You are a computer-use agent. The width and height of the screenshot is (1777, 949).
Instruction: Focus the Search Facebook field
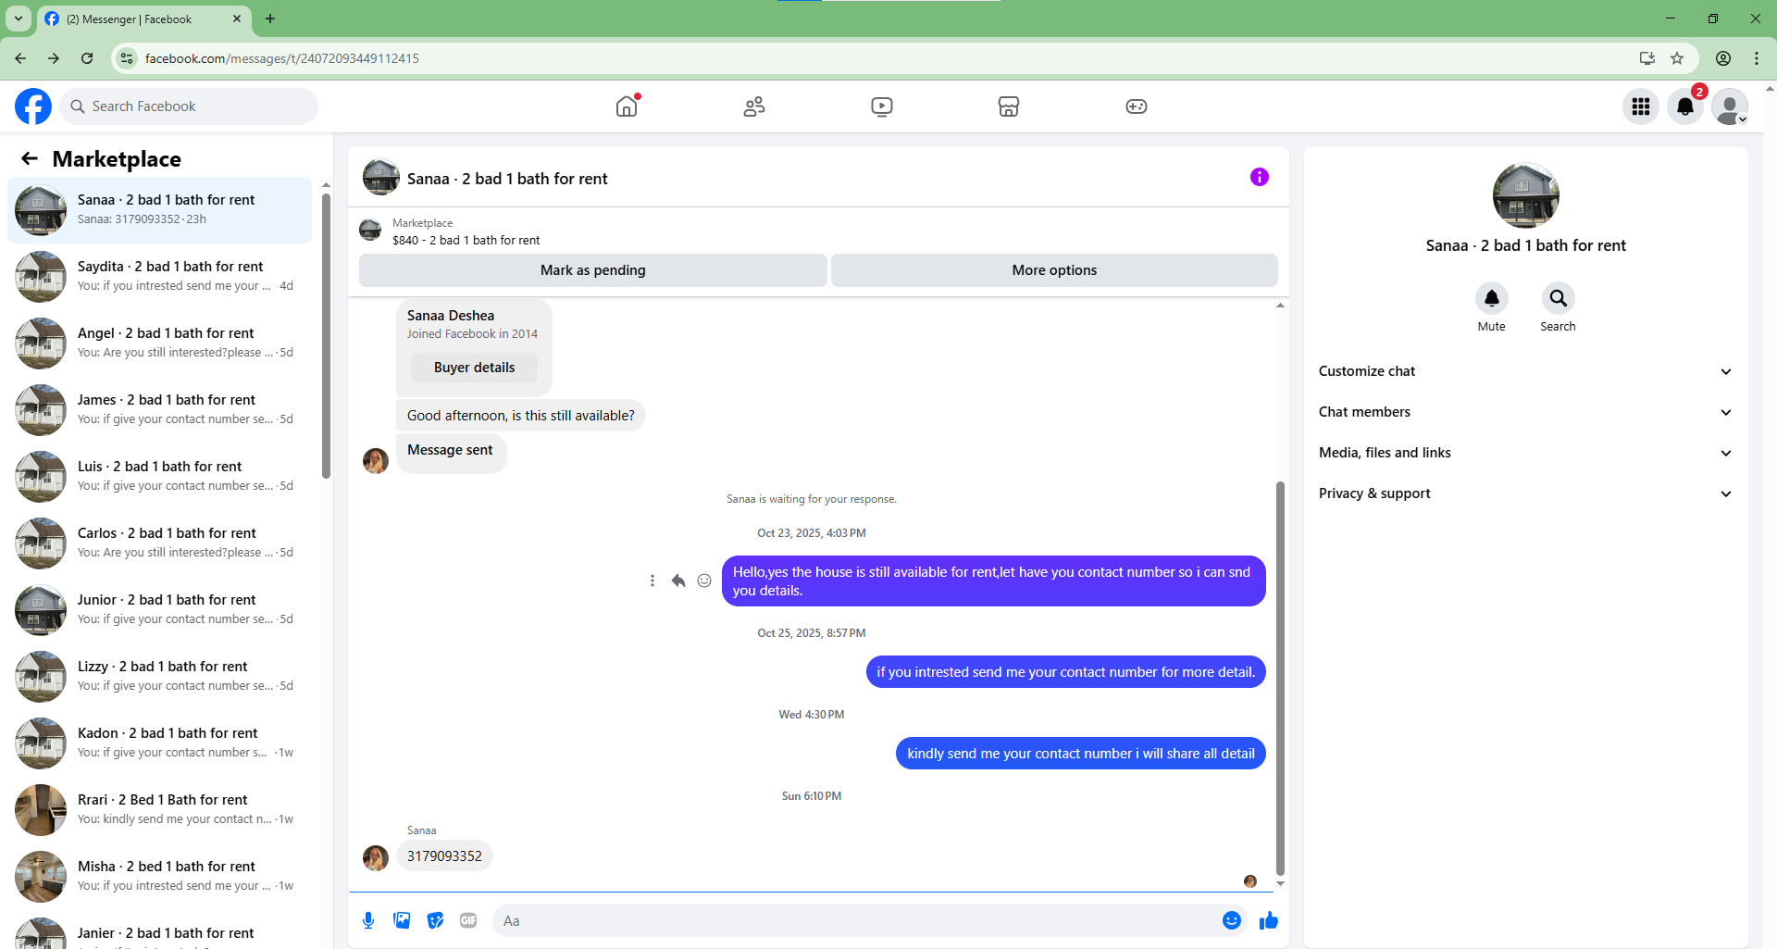click(189, 106)
